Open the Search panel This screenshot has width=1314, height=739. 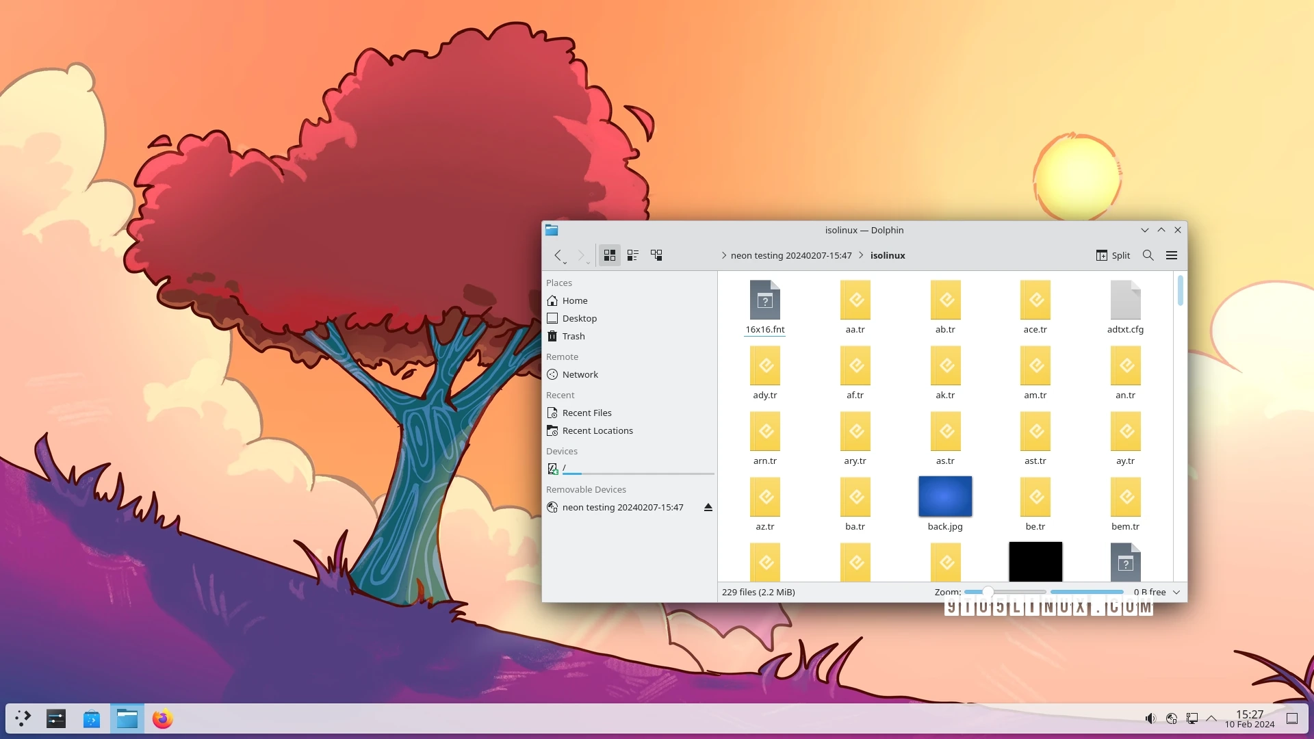(x=1148, y=255)
